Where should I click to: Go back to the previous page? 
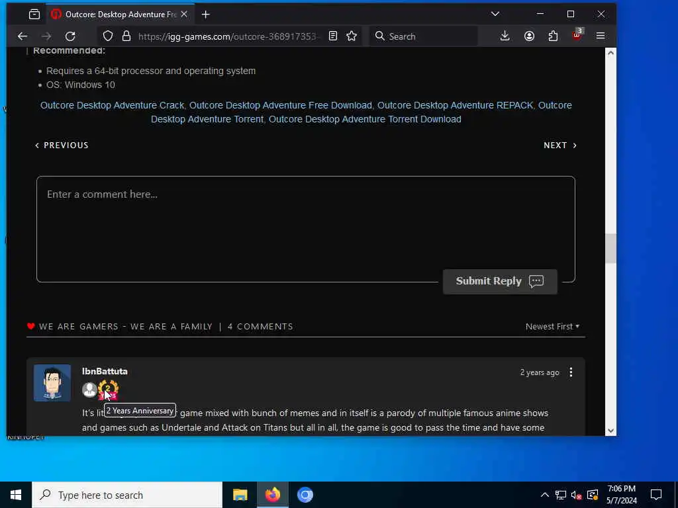(23, 36)
